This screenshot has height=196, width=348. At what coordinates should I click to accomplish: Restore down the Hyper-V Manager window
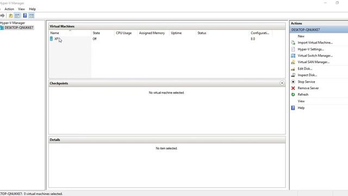(337, 3)
